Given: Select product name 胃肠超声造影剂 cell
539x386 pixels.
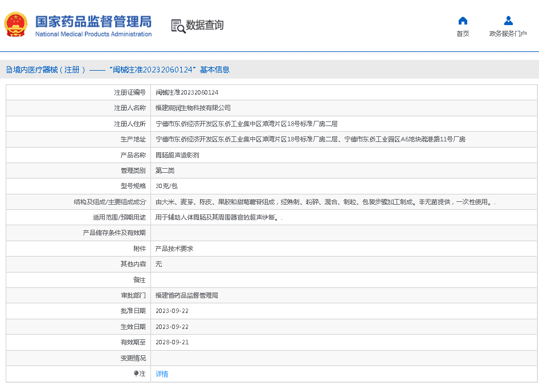Looking at the screenshot, I should tap(177, 155).
